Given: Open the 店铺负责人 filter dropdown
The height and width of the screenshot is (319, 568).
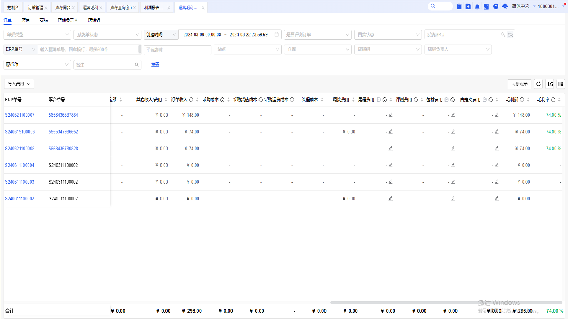Looking at the screenshot, I should (458, 49).
